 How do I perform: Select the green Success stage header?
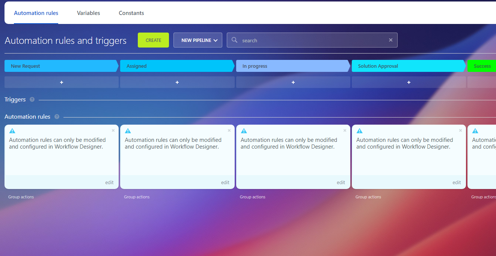[482, 66]
